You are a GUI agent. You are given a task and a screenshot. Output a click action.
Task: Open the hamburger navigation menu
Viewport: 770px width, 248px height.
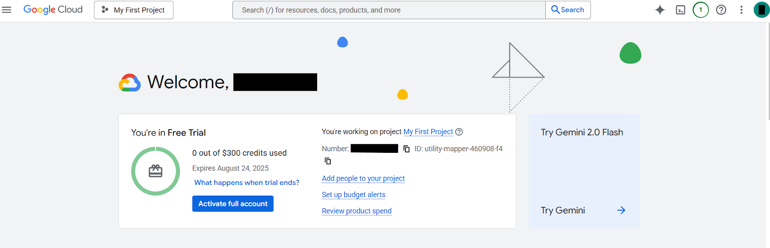click(x=7, y=10)
